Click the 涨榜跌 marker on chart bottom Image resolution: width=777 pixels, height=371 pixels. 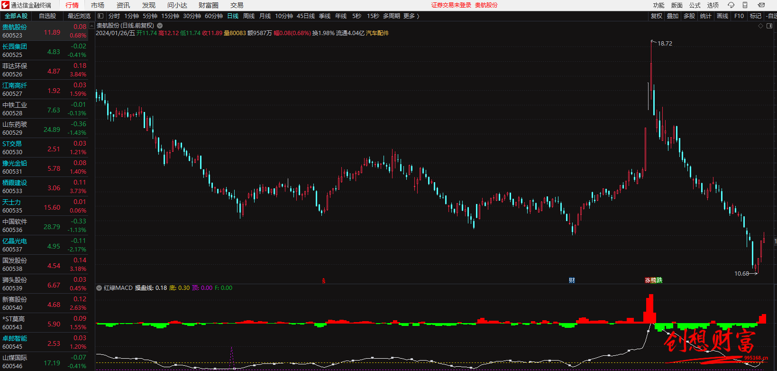tap(653, 280)
